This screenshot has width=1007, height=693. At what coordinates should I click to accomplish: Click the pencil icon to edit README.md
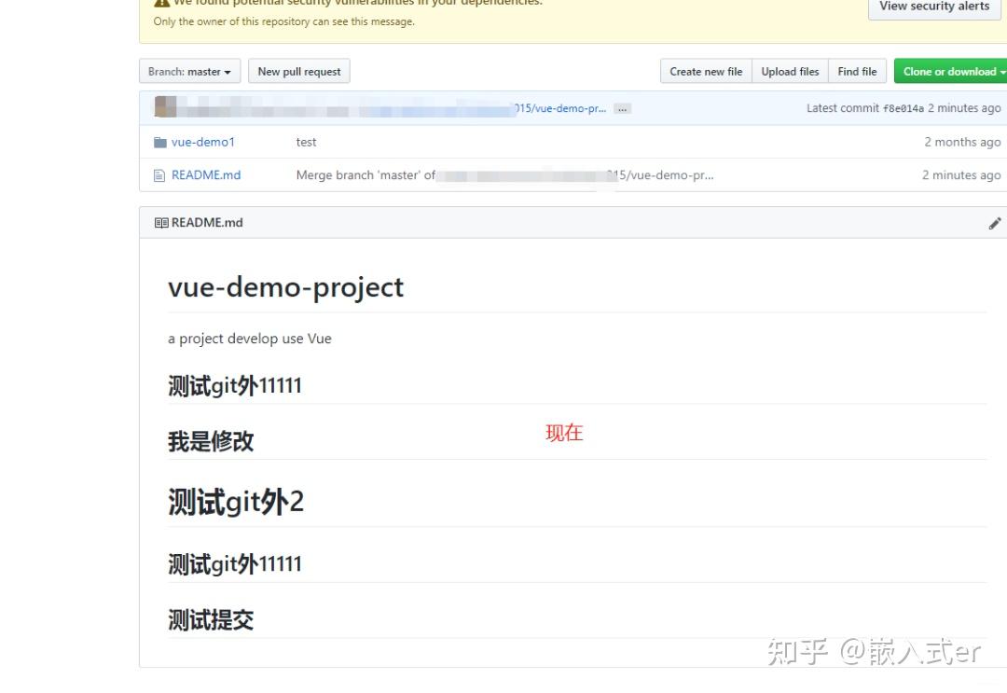click(994, 223)
